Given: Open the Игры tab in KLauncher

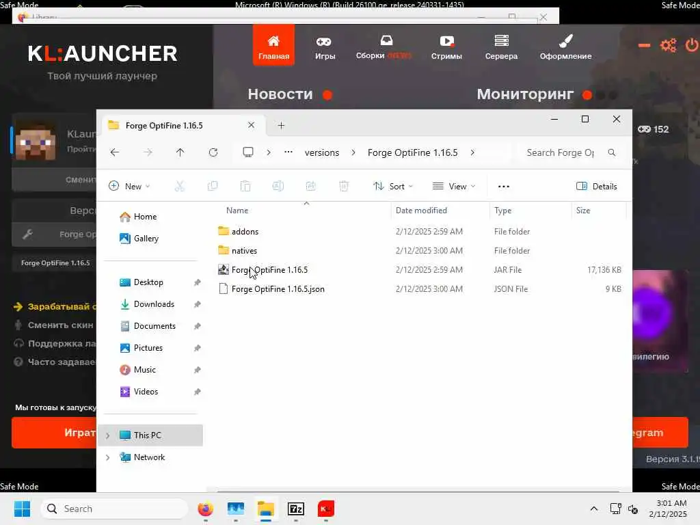Looking at the screenshot, I should [325, 49].
